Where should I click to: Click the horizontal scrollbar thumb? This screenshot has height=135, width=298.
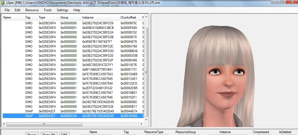pyautogui.click(x=44, y=124)
